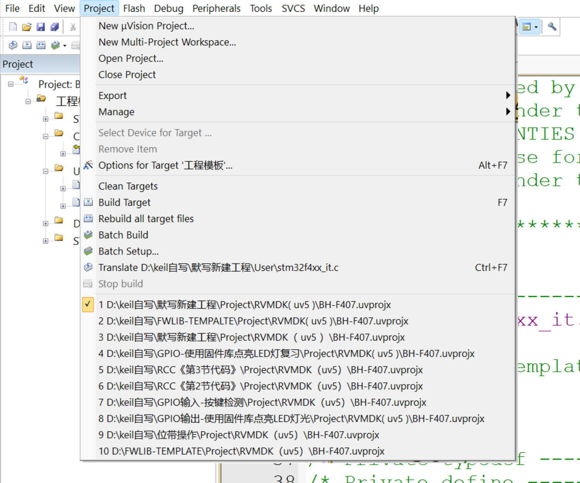This screenshot has width=580, height=483.
Task: Open dropdown arrow next to Window layout icon
Action: 536,27
